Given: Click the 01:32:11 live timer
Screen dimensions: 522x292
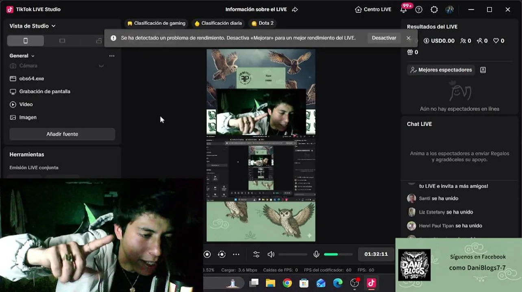Looking at the screenshot, I should click(376, 254).
